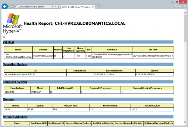The height and width of the screenshot is (127, 188).
Task: Click the TotalVirtualGB value 18.25
Action: tap(134, 109)
